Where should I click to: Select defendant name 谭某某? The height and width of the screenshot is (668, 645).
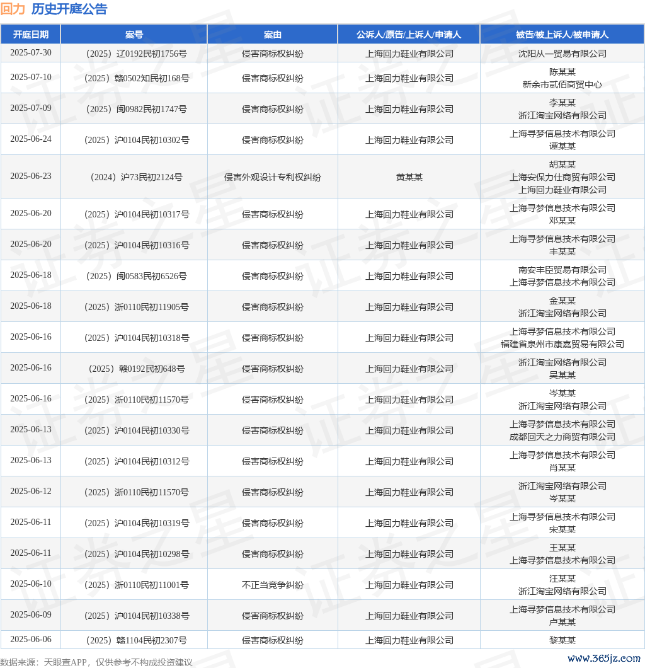pyautogui.click(x=562, y=146)
